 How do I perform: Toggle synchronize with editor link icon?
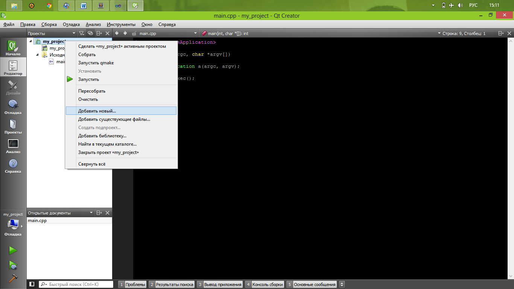[x=90, y=33]
